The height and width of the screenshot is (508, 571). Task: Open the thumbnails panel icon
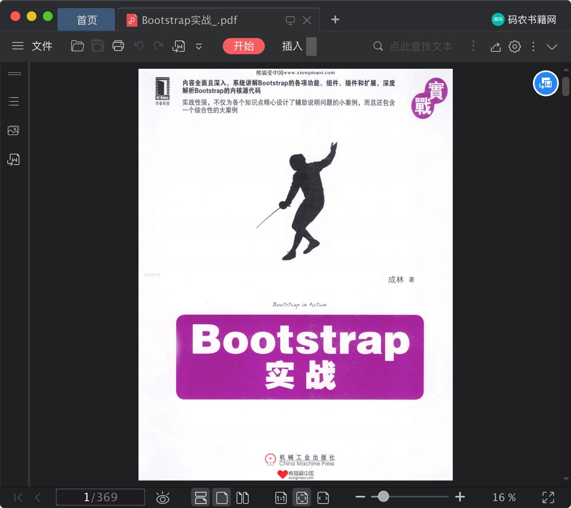click(13, 130)
